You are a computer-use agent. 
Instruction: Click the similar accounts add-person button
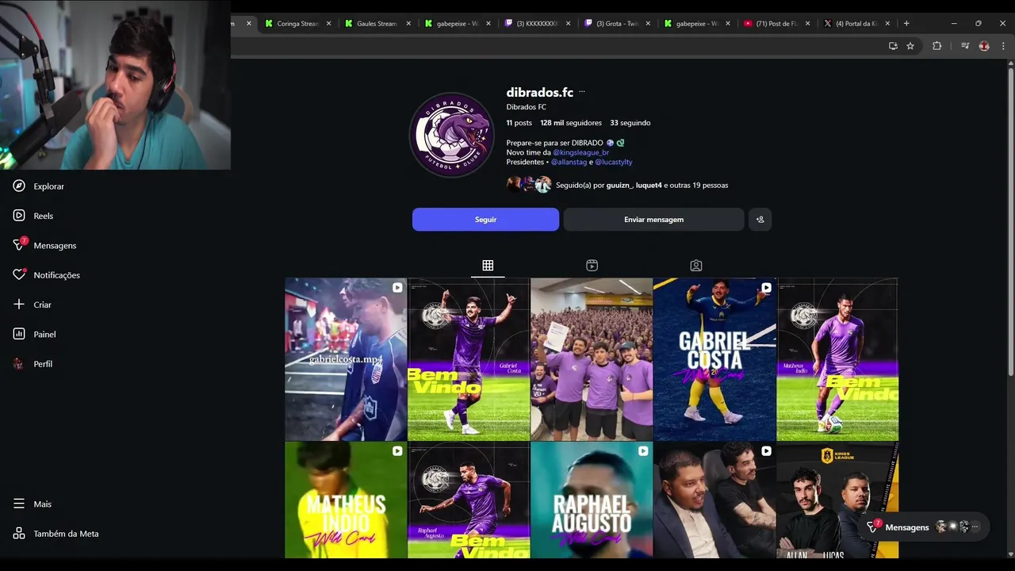[x=760, y=220]
